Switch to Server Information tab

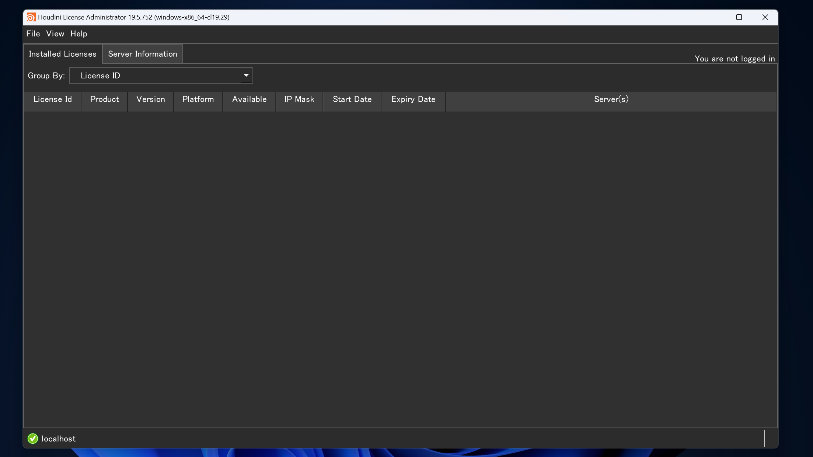[143, 54]
